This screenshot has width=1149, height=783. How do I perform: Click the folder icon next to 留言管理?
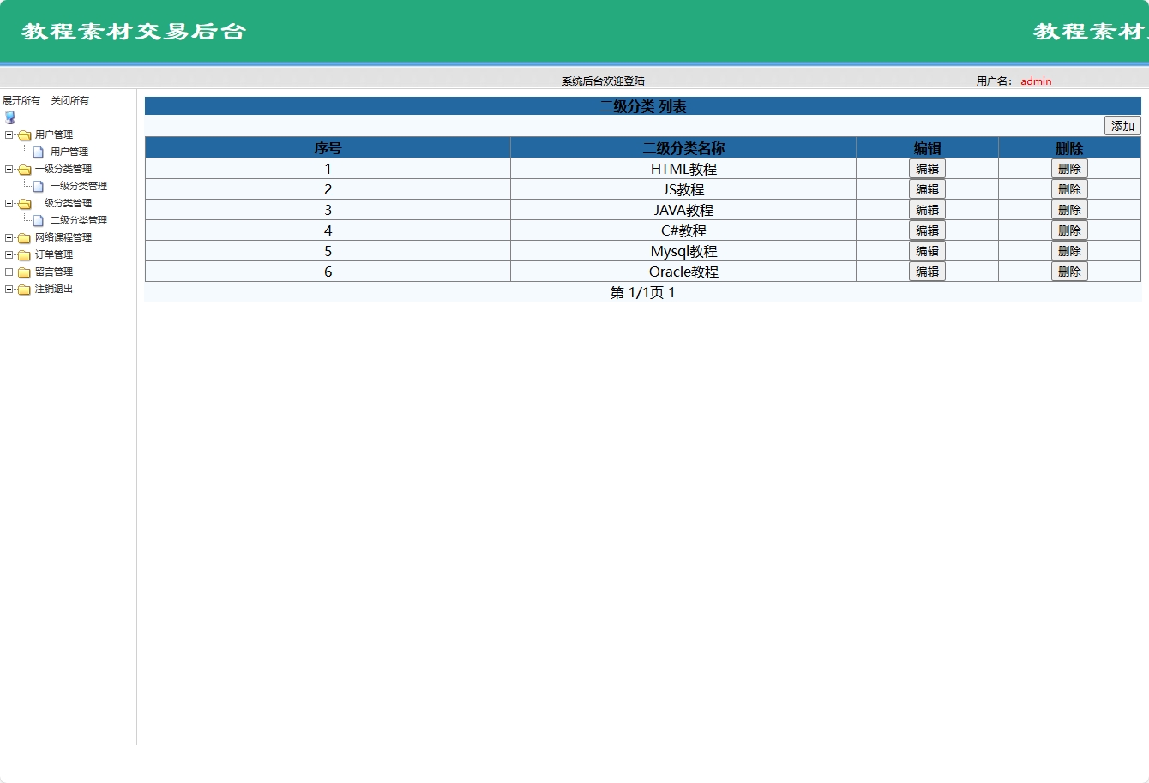[x=25, y=272]
